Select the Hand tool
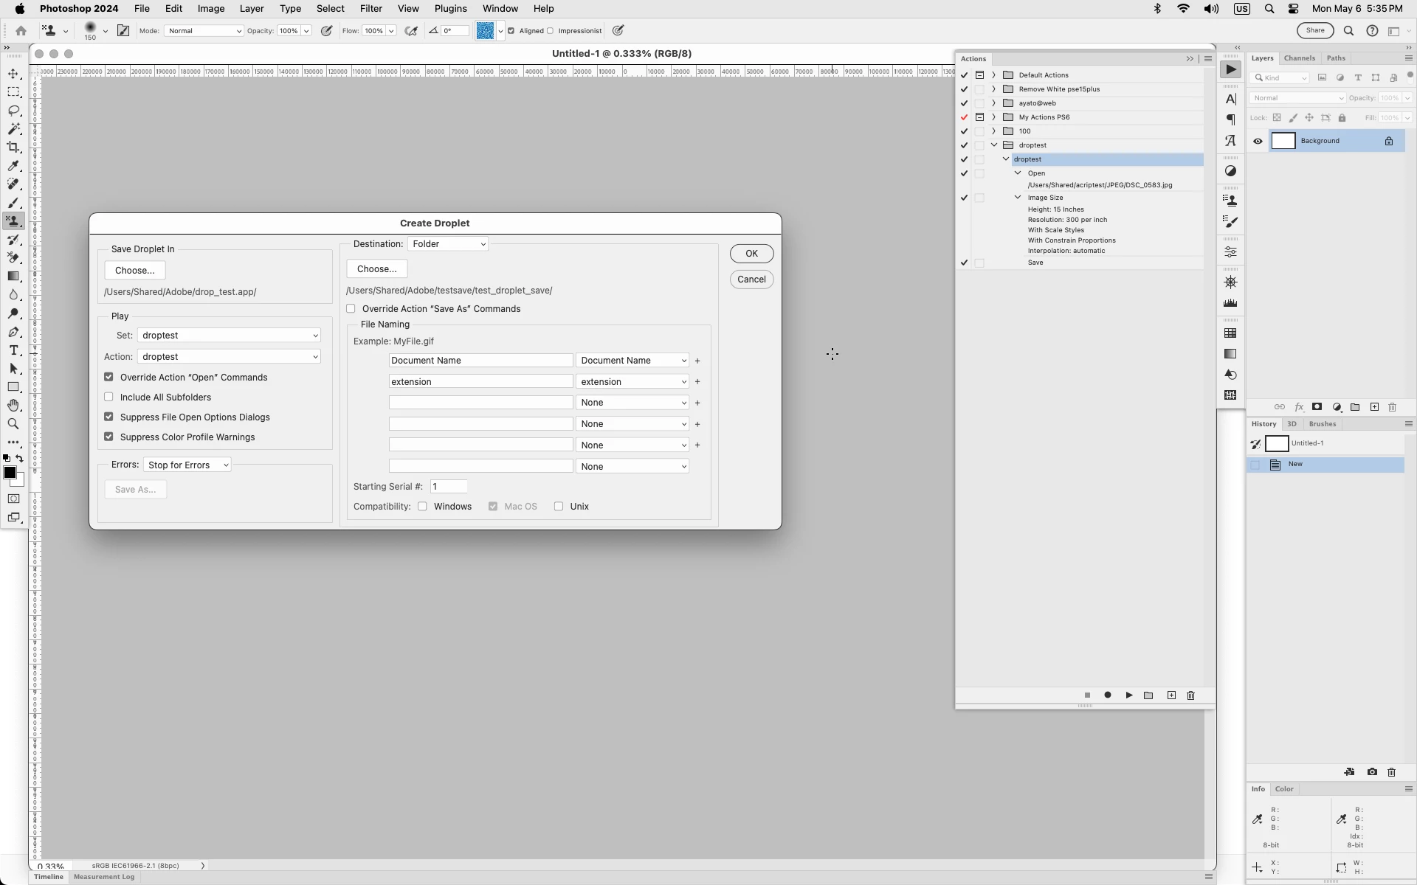Screen dimensions: 1417x885 (13, 406)
